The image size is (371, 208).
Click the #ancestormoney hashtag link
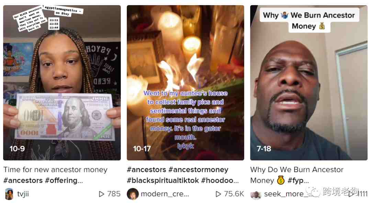point(198,170)
